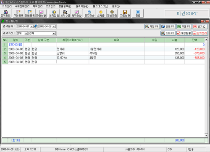The height and width of the screenshot is (152, 210).
Task: Click the 250,000 expense cell
Action: 175,53
